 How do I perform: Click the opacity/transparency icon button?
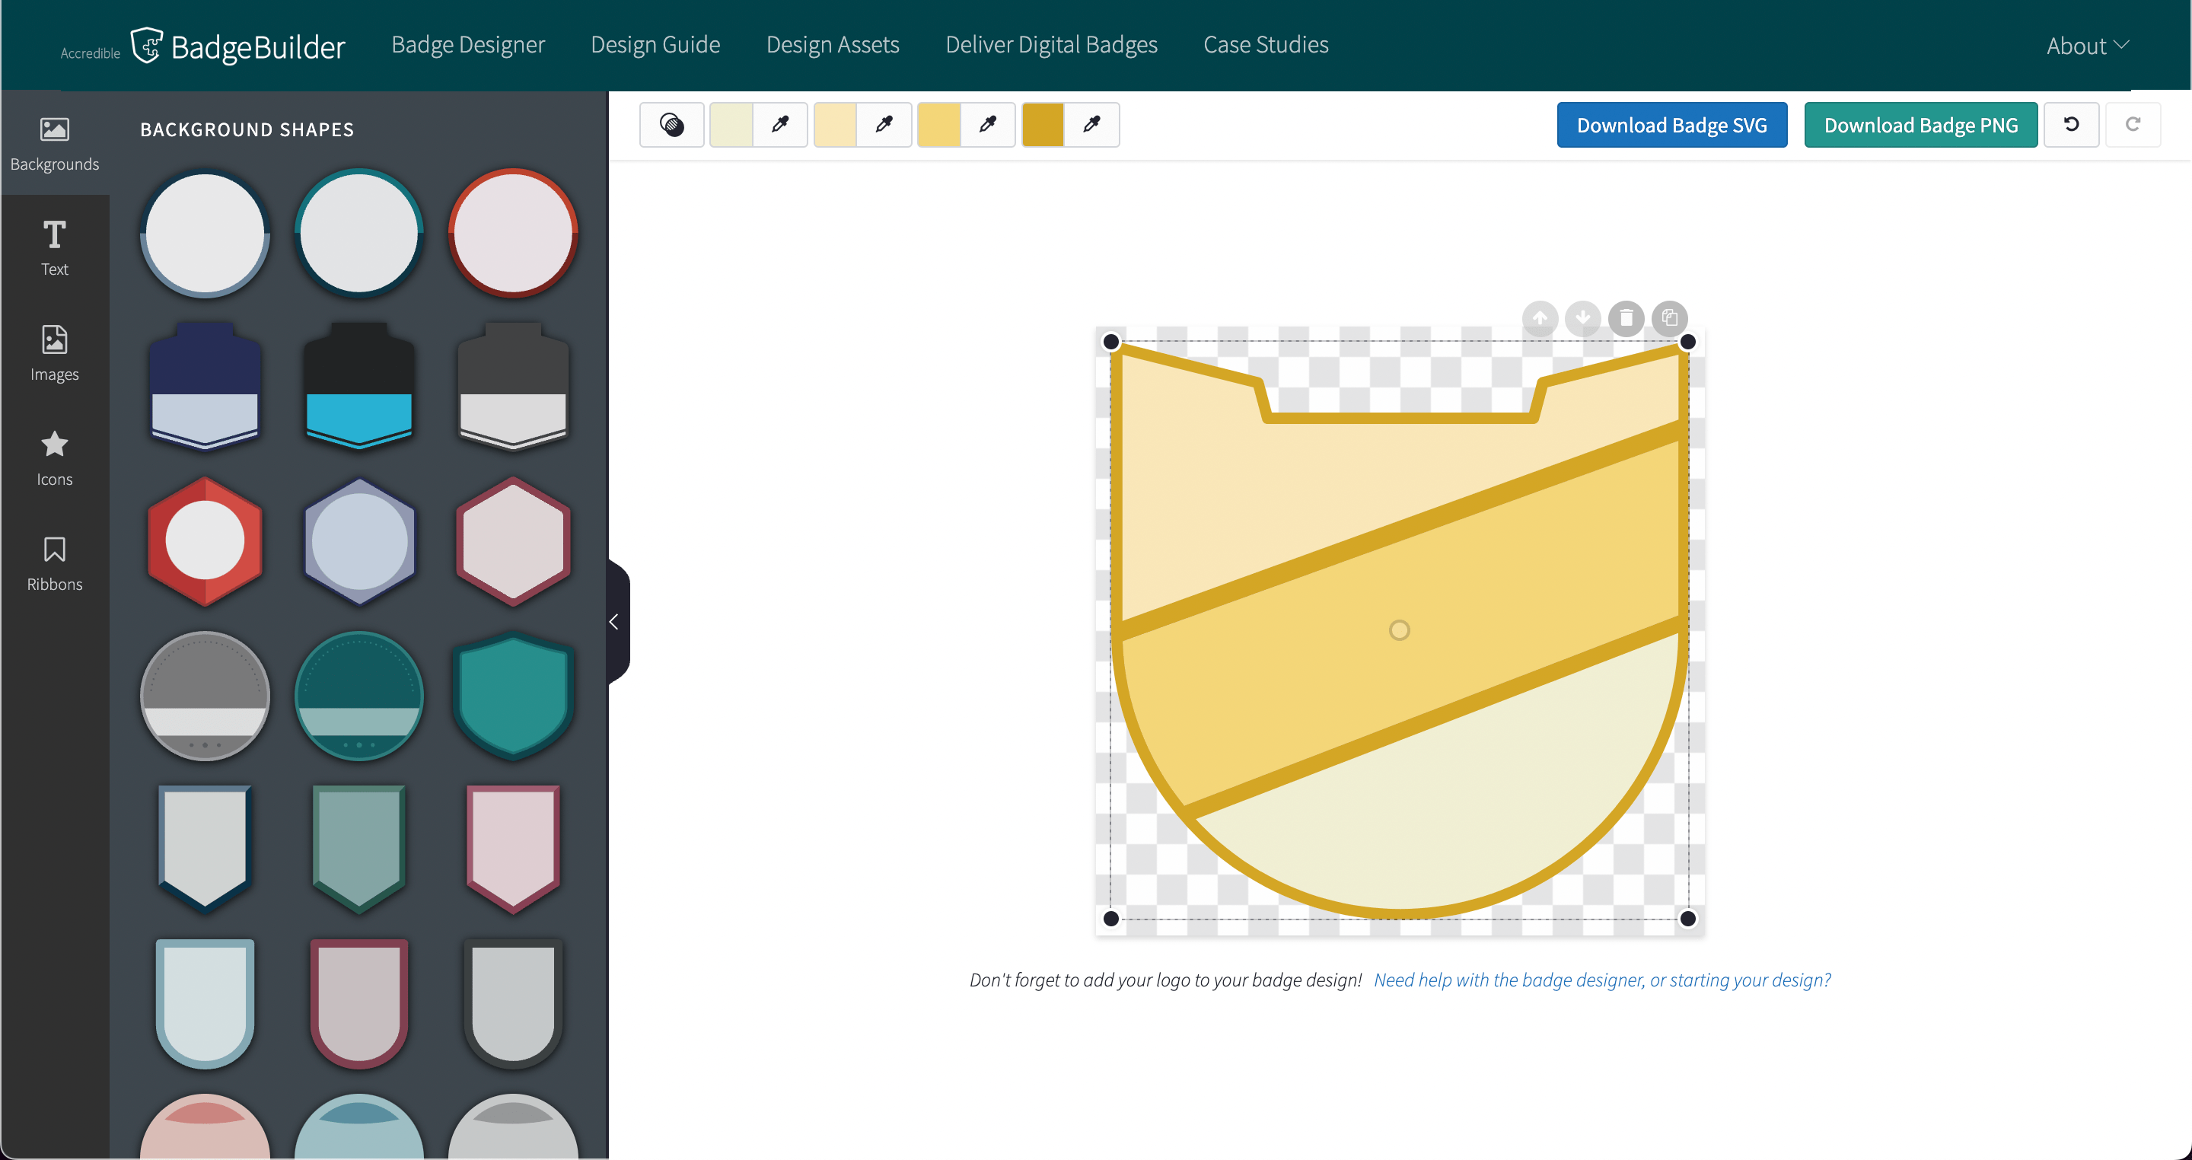pos(671,125)
